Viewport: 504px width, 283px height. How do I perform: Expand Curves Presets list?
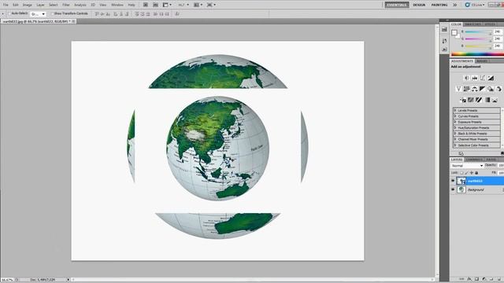455,116
